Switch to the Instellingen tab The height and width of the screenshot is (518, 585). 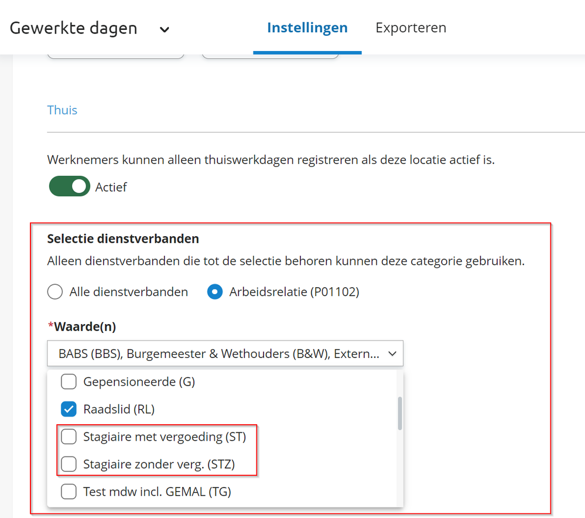coord(307,28)
